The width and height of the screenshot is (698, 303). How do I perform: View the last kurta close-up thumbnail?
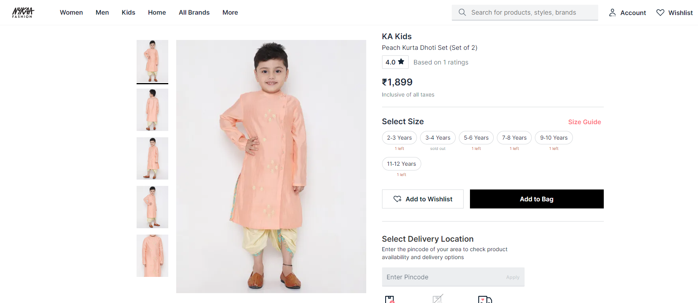pyautogui.click(x=152, y=256)
